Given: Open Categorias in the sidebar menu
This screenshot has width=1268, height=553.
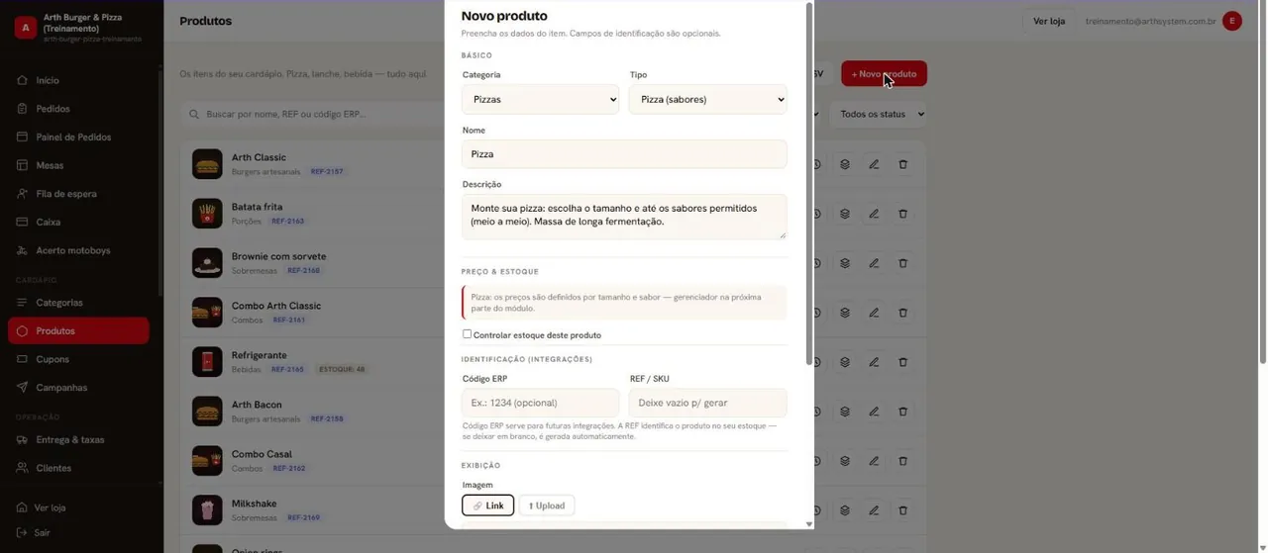Looking at the screenshot, I should pyautogui.click(x=78, y=303).
